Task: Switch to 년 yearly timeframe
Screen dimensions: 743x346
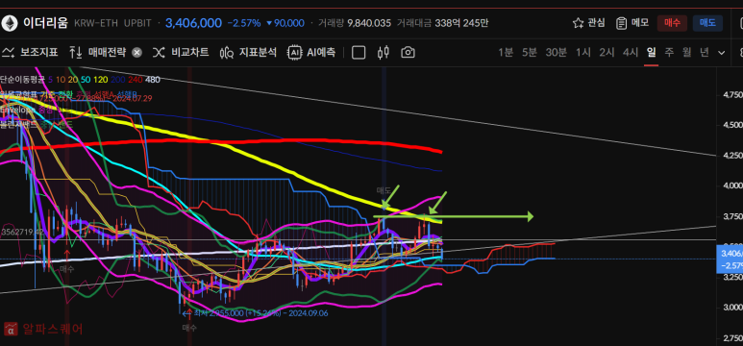Action: [705, 52]
